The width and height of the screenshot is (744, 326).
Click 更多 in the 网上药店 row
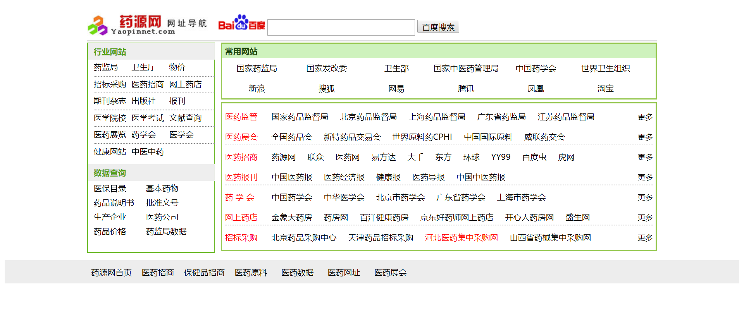pyautogui.click(x=645, y=218)
